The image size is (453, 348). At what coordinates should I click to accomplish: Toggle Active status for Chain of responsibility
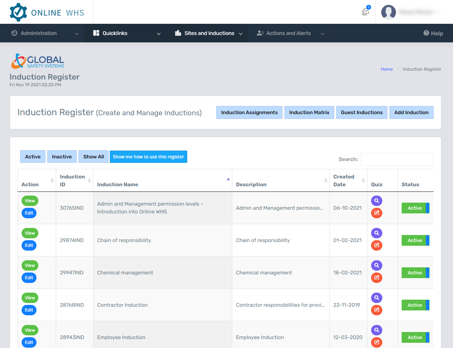pos(415,241)
